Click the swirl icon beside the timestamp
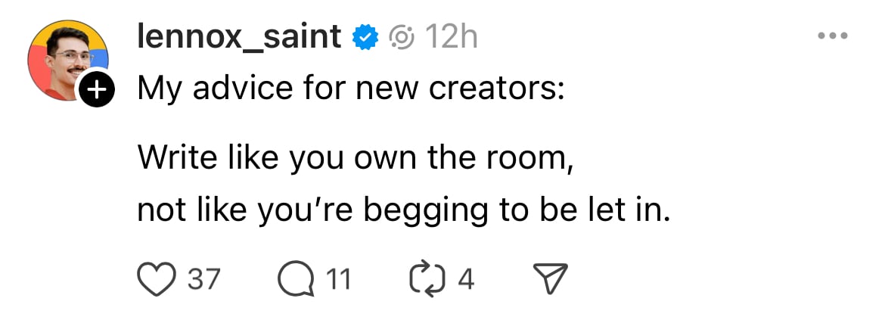The height and width of the screenshot is (320, 885). tap(402, 36)
